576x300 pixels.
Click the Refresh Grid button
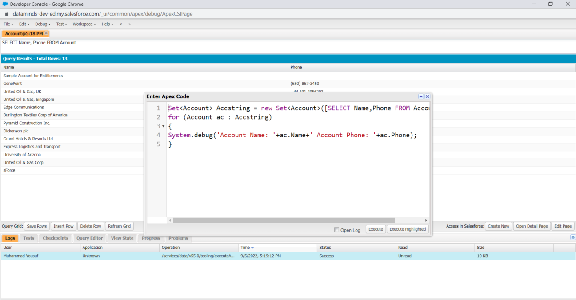tap(119, 226)
